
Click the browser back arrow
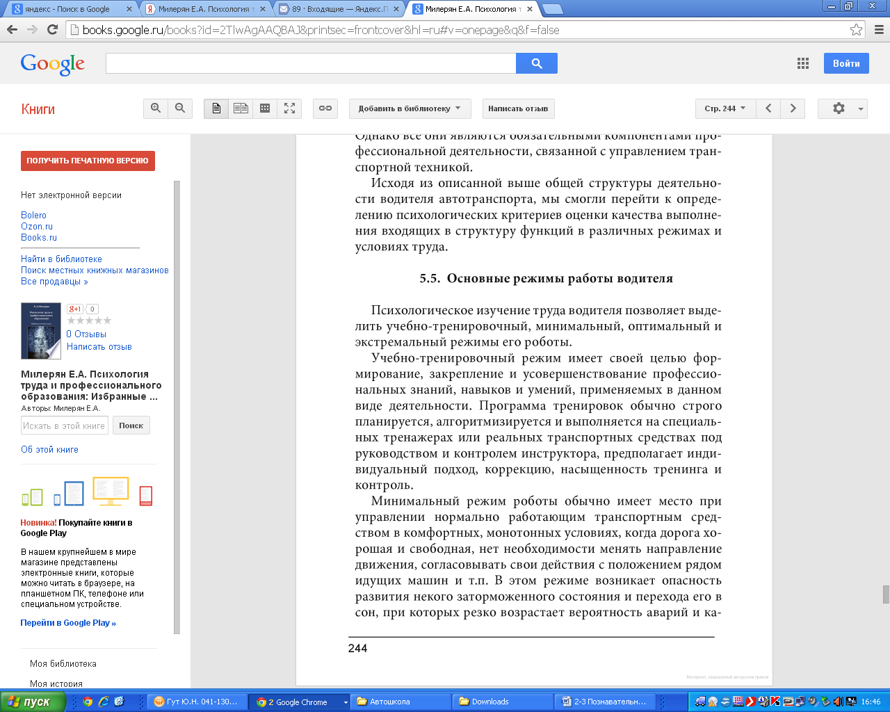(x=12, y=30)
